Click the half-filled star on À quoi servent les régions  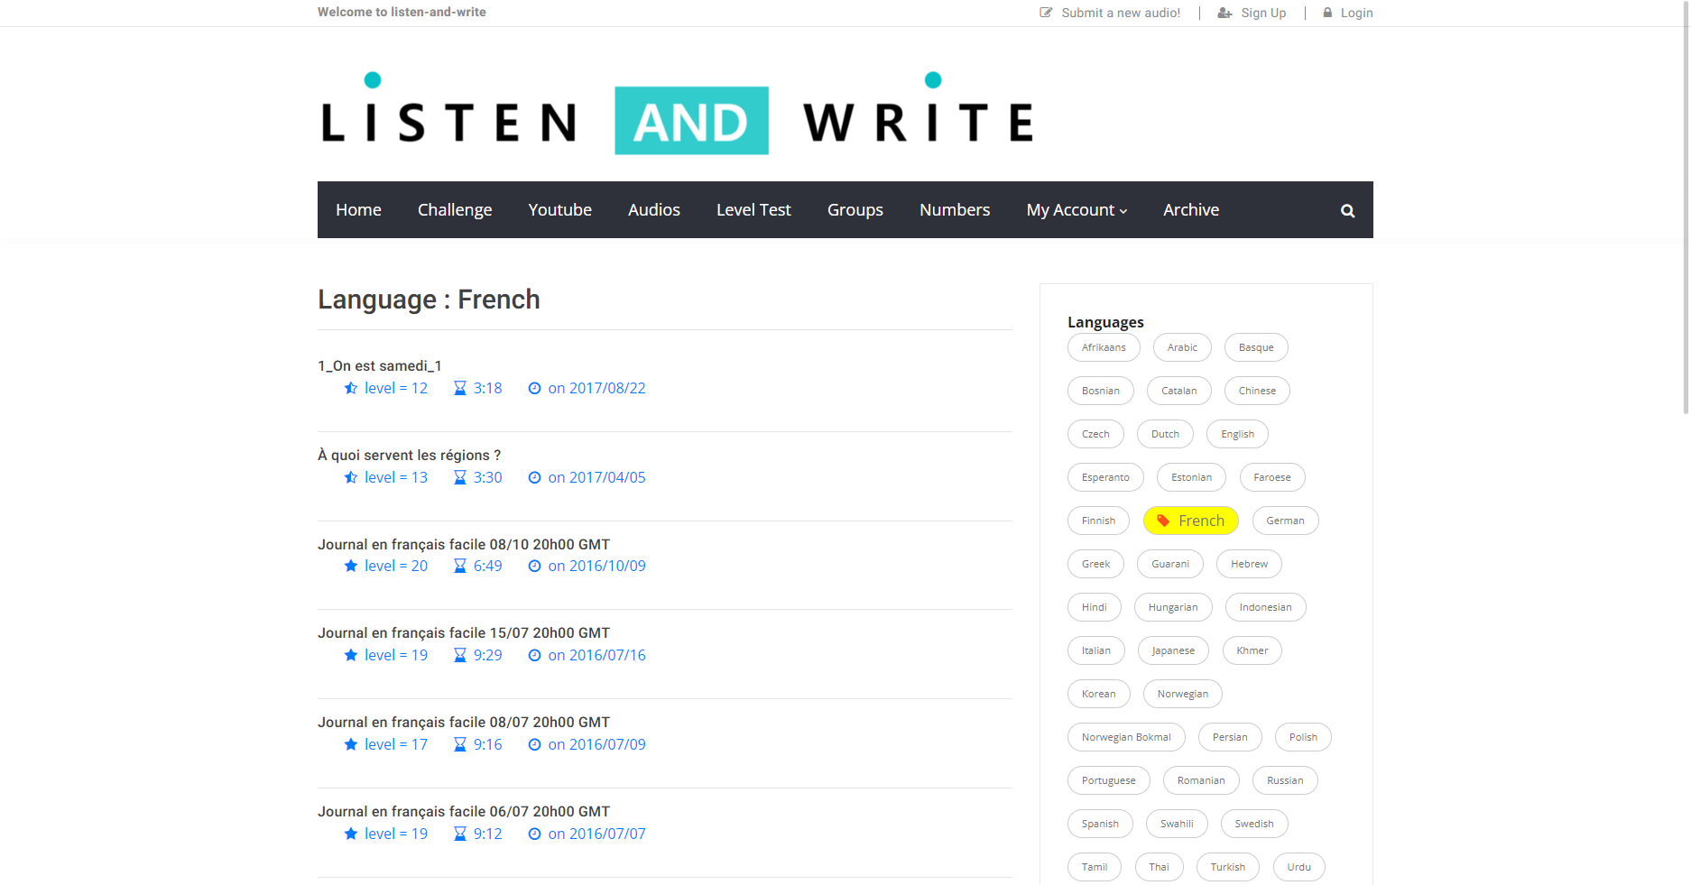point(350,477)
